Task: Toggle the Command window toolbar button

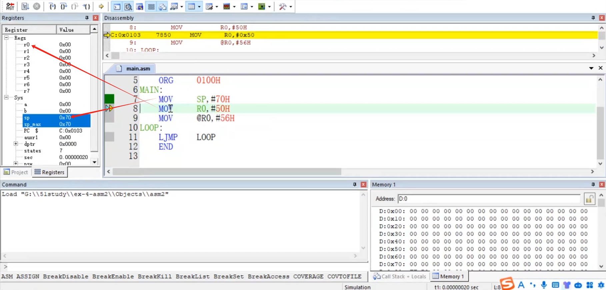Action: pos(117,7)
